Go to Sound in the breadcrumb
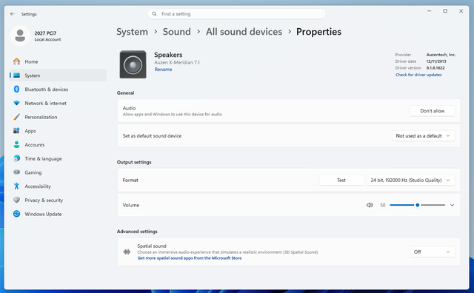The width and height of the screenshot is (474, 293). coord(177,32)
